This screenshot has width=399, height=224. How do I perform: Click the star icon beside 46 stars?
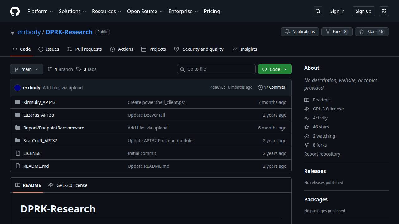coord(307,127)
